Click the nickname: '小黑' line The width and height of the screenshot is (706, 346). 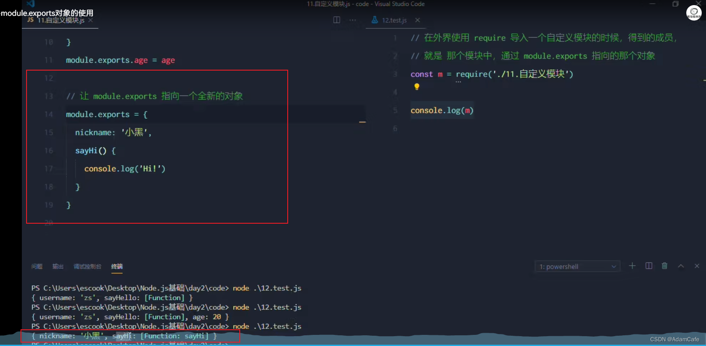tap(113, 133)
